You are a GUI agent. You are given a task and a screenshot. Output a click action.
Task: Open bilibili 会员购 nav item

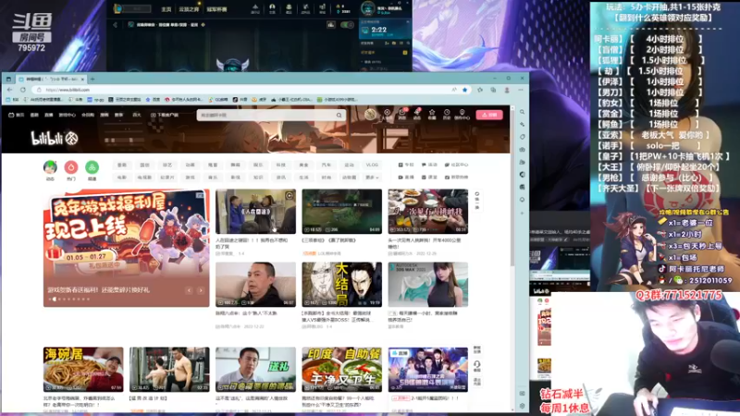(88, 115)
